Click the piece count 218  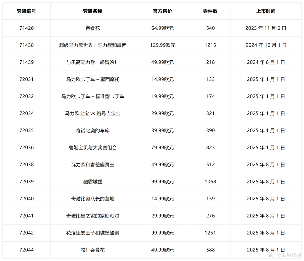tap(210, 62)
